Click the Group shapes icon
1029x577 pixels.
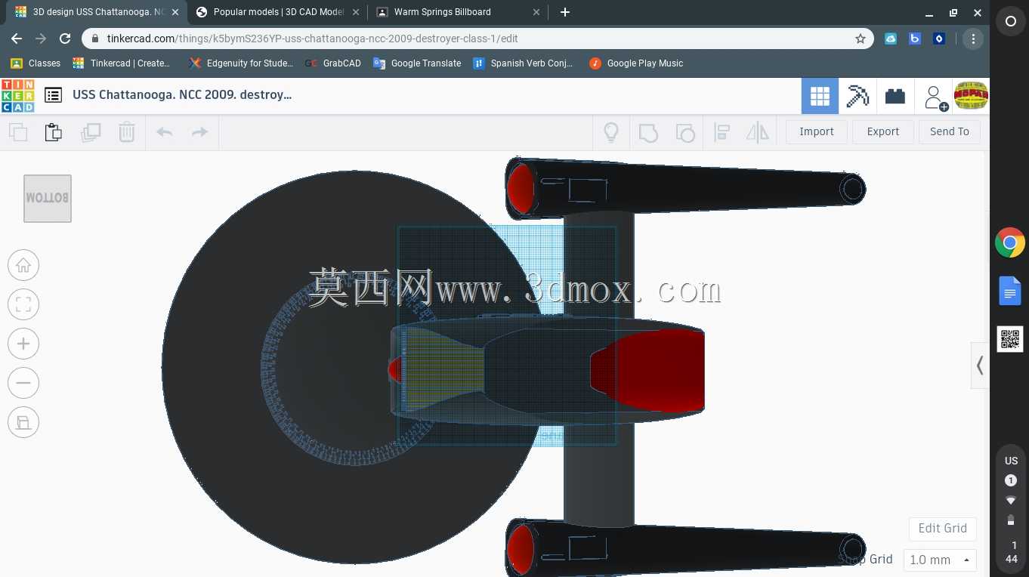click(648, 133)
